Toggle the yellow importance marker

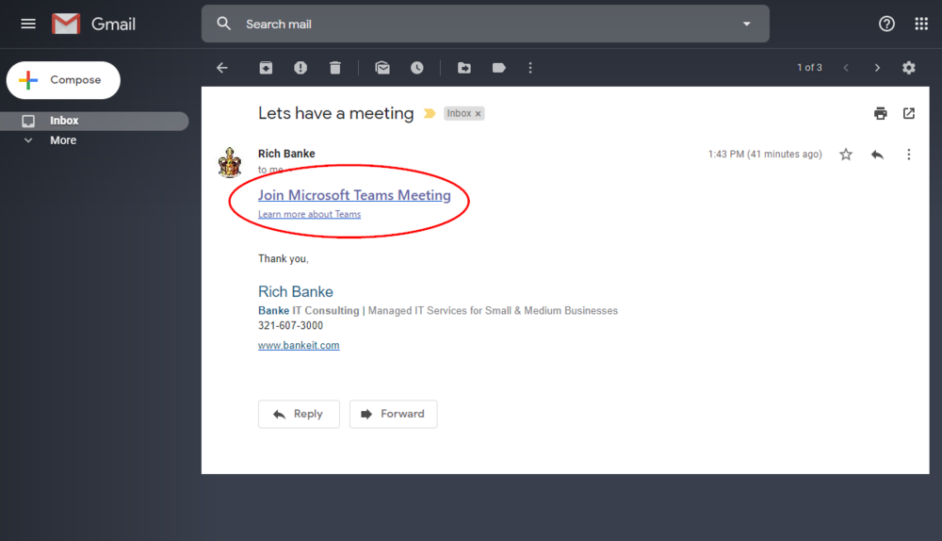429,113
